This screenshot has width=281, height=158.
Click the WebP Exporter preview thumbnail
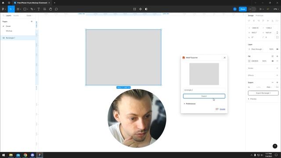click(204, 74)
